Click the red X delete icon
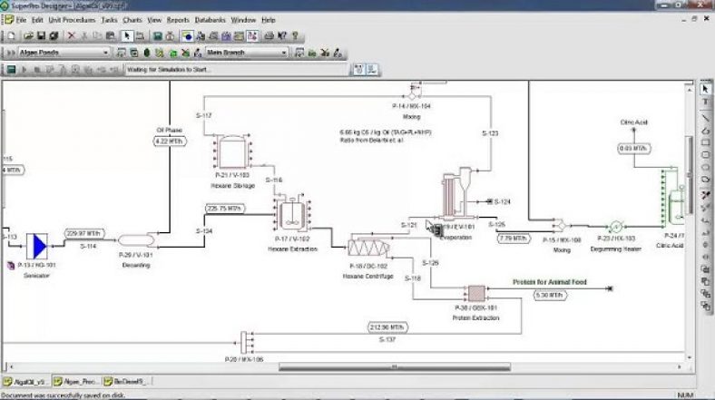715x400 pixels. point(71,35)
